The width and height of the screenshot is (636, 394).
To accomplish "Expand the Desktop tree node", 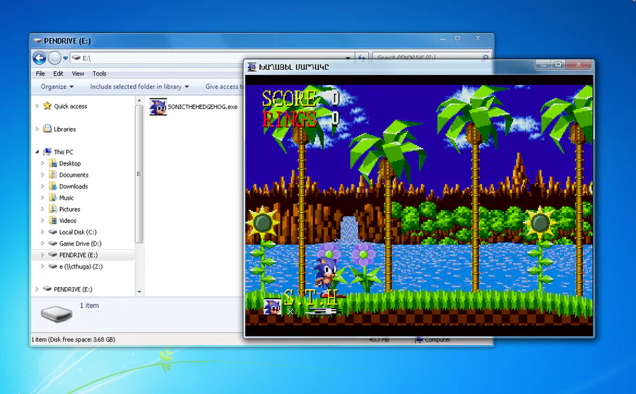I will pos(42,163).
